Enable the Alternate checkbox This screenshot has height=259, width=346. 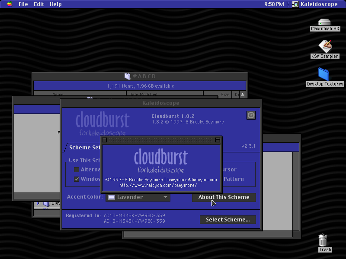77,170
